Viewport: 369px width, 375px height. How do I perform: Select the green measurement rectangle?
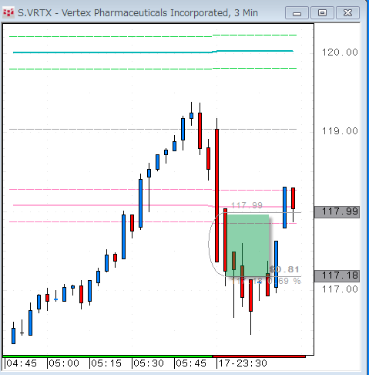pos(248,245)
